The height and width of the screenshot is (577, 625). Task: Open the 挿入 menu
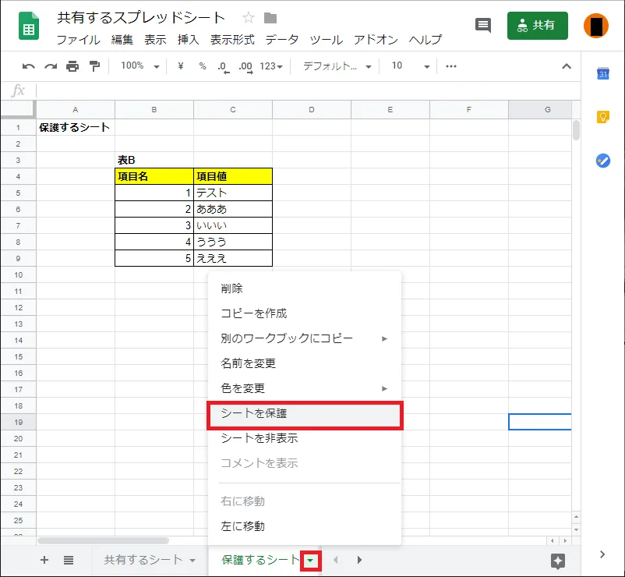(188, 40)
